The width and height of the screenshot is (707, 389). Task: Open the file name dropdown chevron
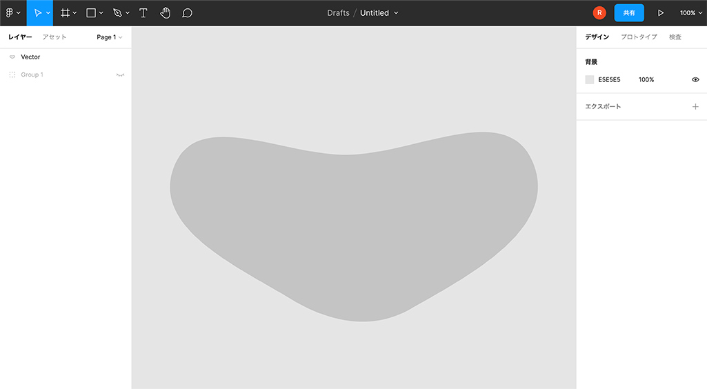397,13
